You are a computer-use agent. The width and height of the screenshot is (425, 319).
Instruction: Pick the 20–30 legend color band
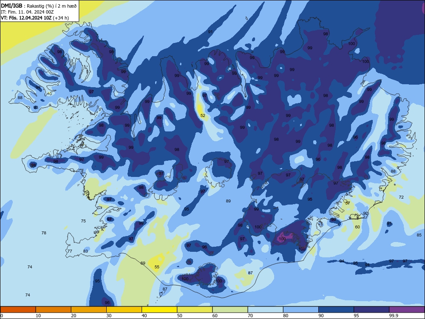(x=89, y=310)
